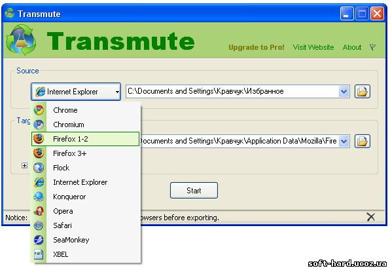The width and height of the screenshot is (390, 270).
Task: Browse for source folder with folder icon
Action: (x=362, y=91)
